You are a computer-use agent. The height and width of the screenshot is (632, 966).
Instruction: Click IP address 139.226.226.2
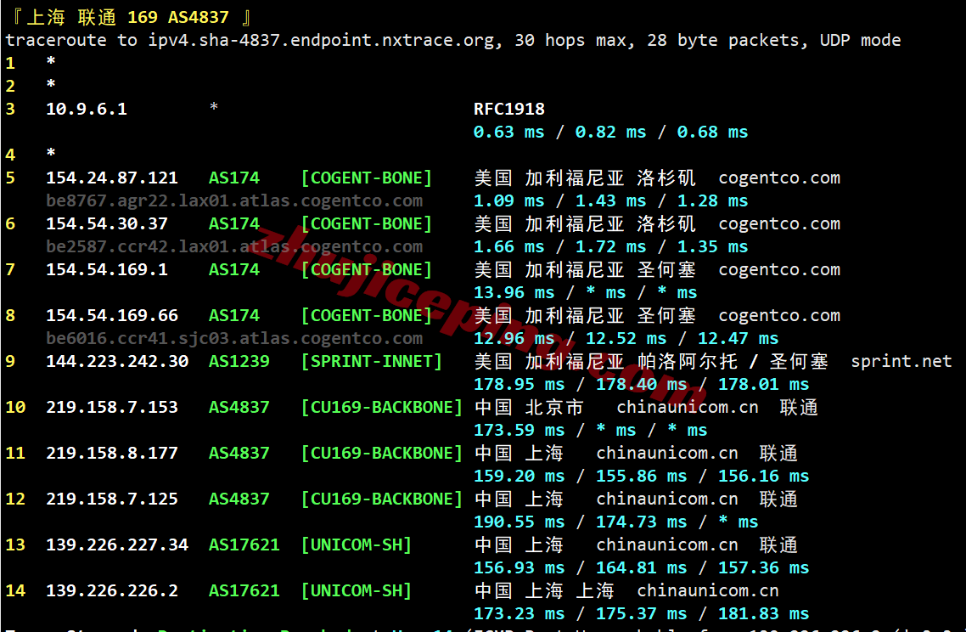coord(112,591)
